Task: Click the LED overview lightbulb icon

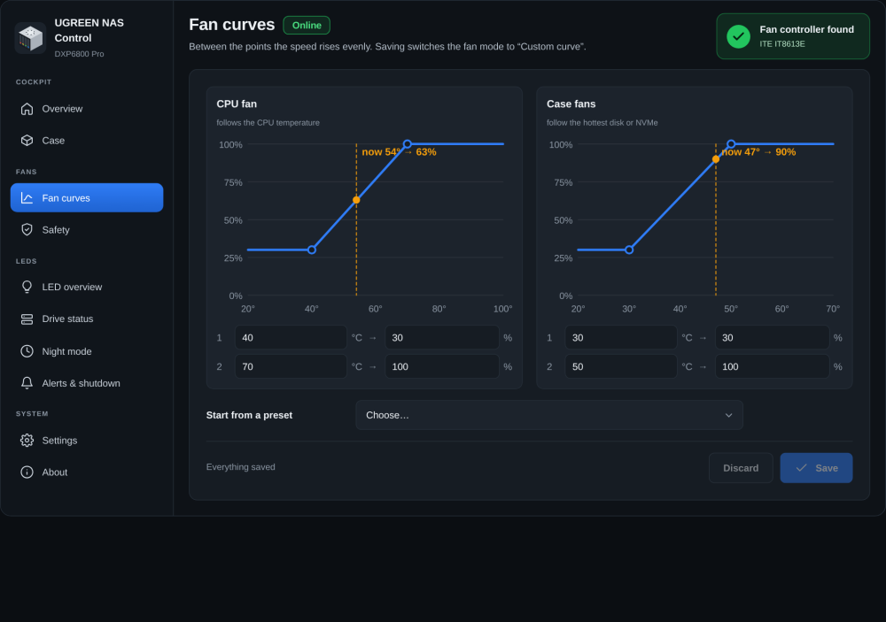Action: [27, 288]
